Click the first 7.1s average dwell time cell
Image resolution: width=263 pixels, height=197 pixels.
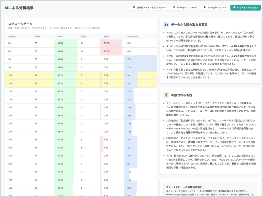129,59
